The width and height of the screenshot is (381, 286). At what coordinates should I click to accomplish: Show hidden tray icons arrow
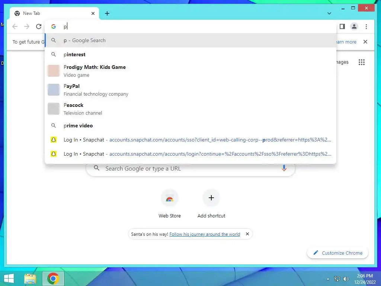328,279
